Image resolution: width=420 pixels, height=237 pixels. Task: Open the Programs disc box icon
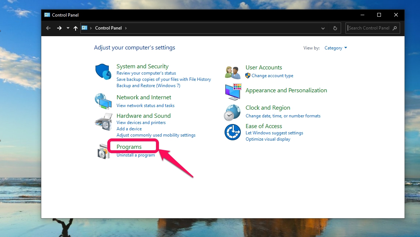click(103, 151)
